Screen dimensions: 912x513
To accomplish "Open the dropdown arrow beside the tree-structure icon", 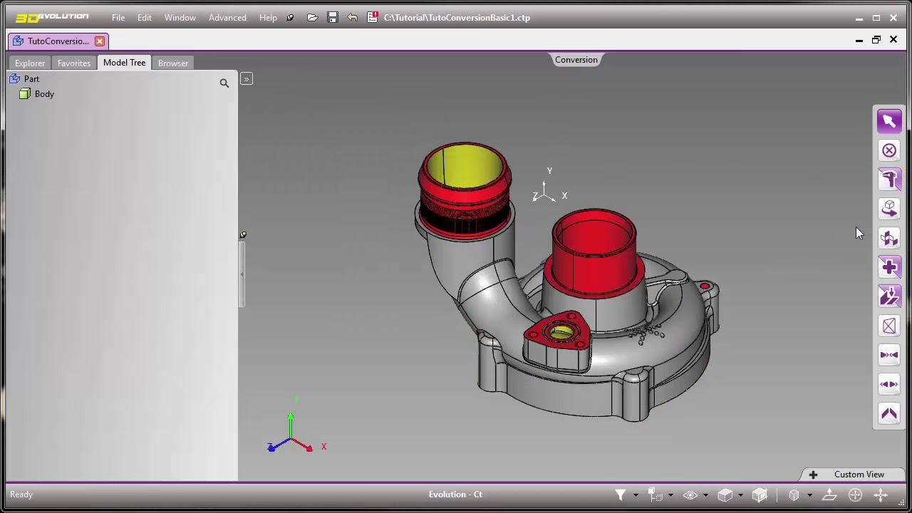I will tap(670, 495).
